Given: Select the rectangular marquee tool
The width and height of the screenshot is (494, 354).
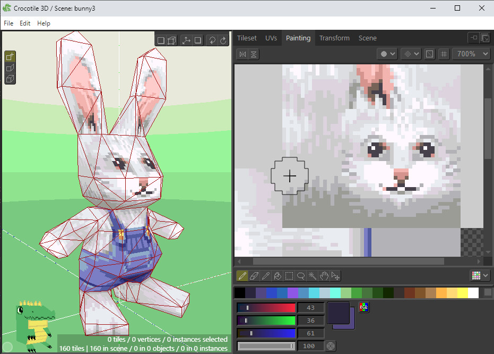Looking at the screenshot, I should coord(289,275).
